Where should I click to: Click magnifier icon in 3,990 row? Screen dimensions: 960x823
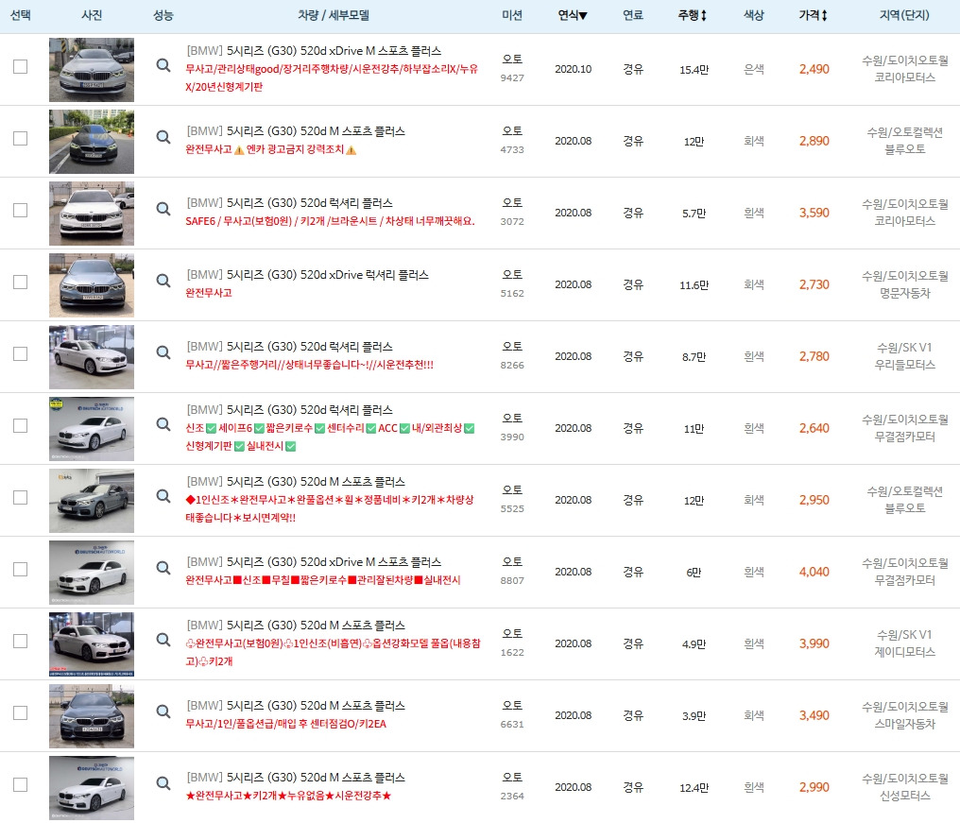coord(163,640)
